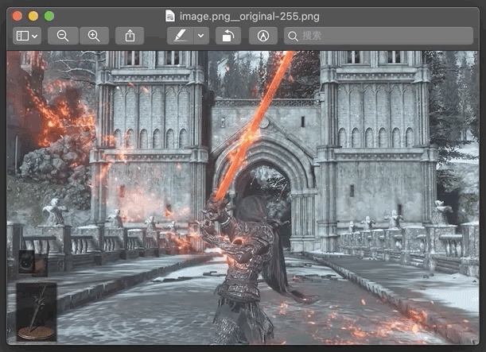
Task: Rotate the image with the rotate icon
Action: 228,36
